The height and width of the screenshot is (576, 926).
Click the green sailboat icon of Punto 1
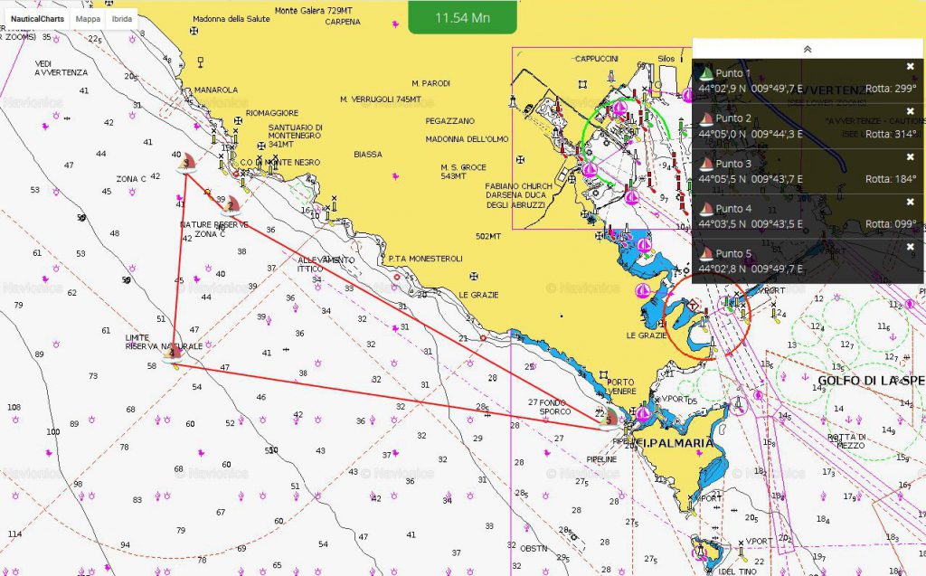tap(705, 74)
